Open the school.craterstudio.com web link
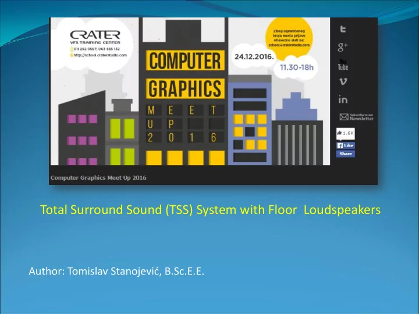The height and width of the screenshot is (314, 419). pos(100,55)
